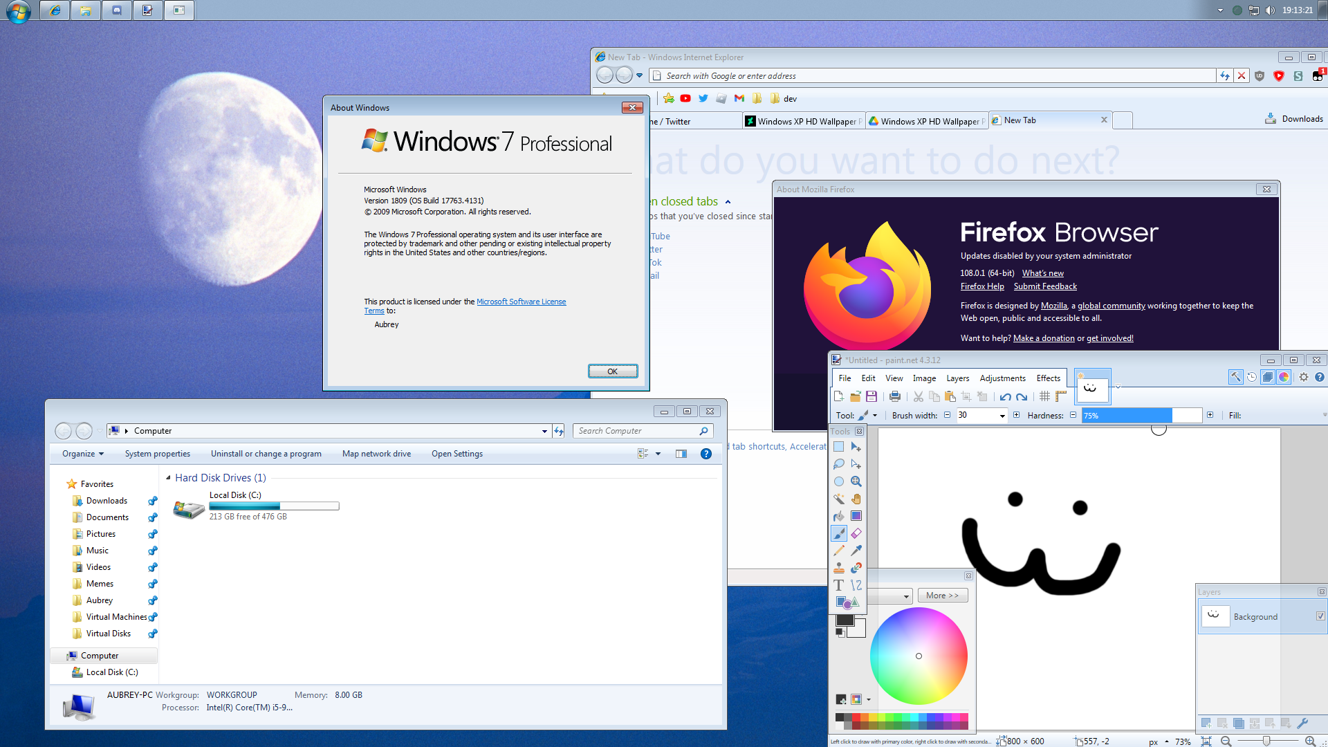
Task: Collapse the Hard Disk Drives group
Action: click(168, 477)
